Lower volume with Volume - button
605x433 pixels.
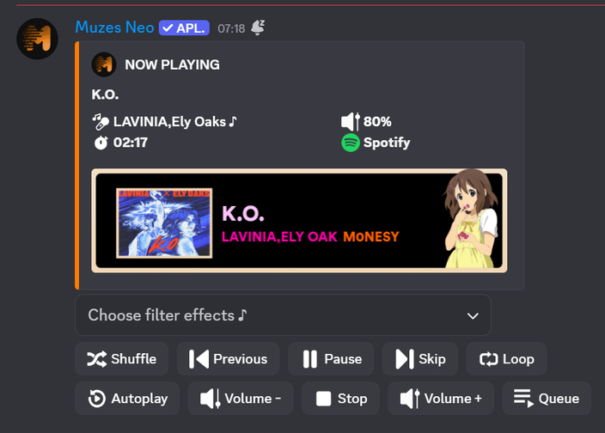241,399
